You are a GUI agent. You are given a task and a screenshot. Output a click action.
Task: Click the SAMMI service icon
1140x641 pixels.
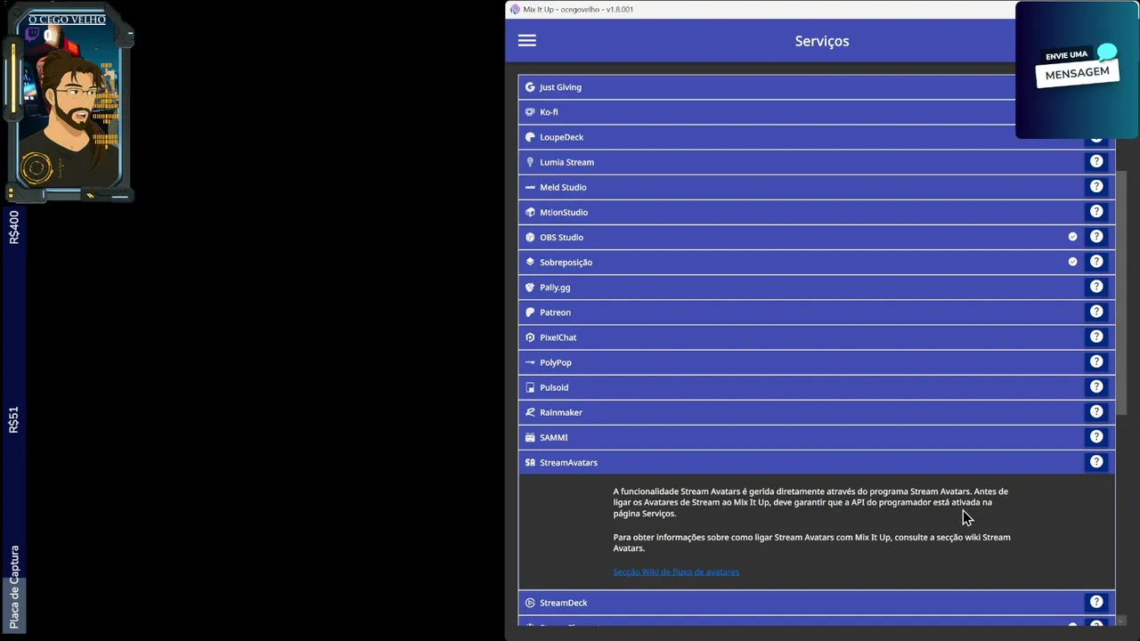click(530, 437)
